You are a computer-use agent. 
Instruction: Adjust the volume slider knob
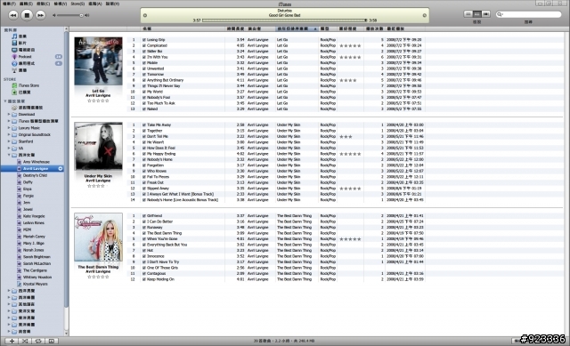(81, 15)
